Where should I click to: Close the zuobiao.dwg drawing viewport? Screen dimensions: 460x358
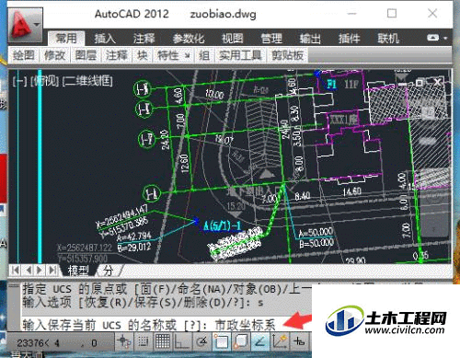click(x=437, y=82)
